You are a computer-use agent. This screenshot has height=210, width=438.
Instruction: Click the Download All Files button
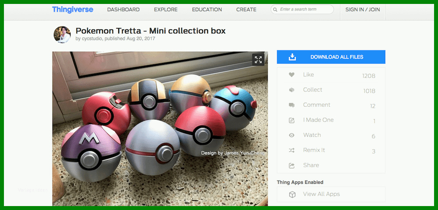tap(331, 57)
